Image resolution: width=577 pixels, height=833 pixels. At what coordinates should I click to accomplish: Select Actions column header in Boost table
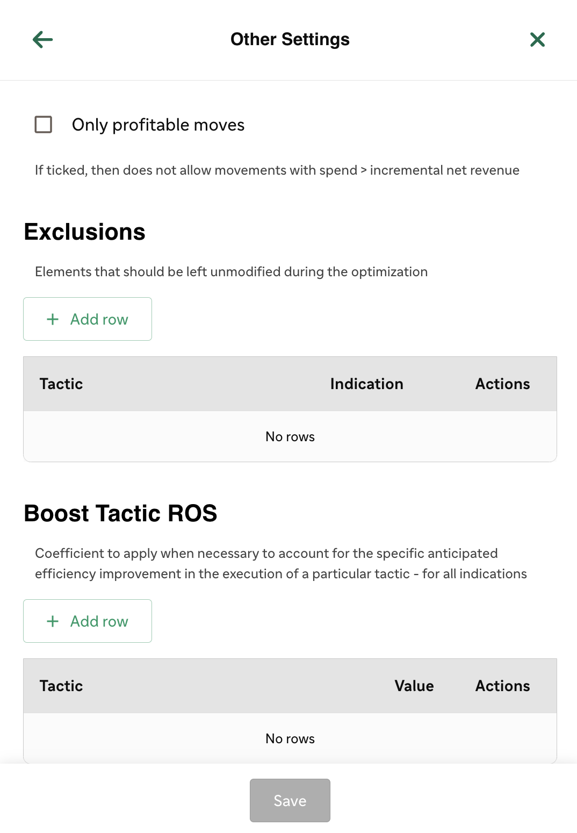coord(502,686)
